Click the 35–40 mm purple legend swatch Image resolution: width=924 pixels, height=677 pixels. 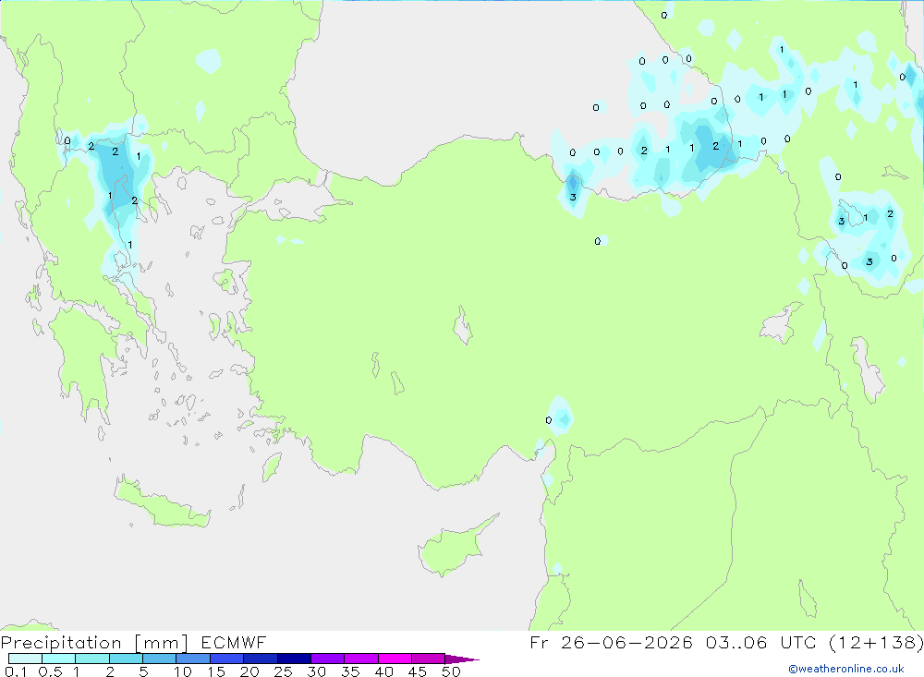pos(360,659)
